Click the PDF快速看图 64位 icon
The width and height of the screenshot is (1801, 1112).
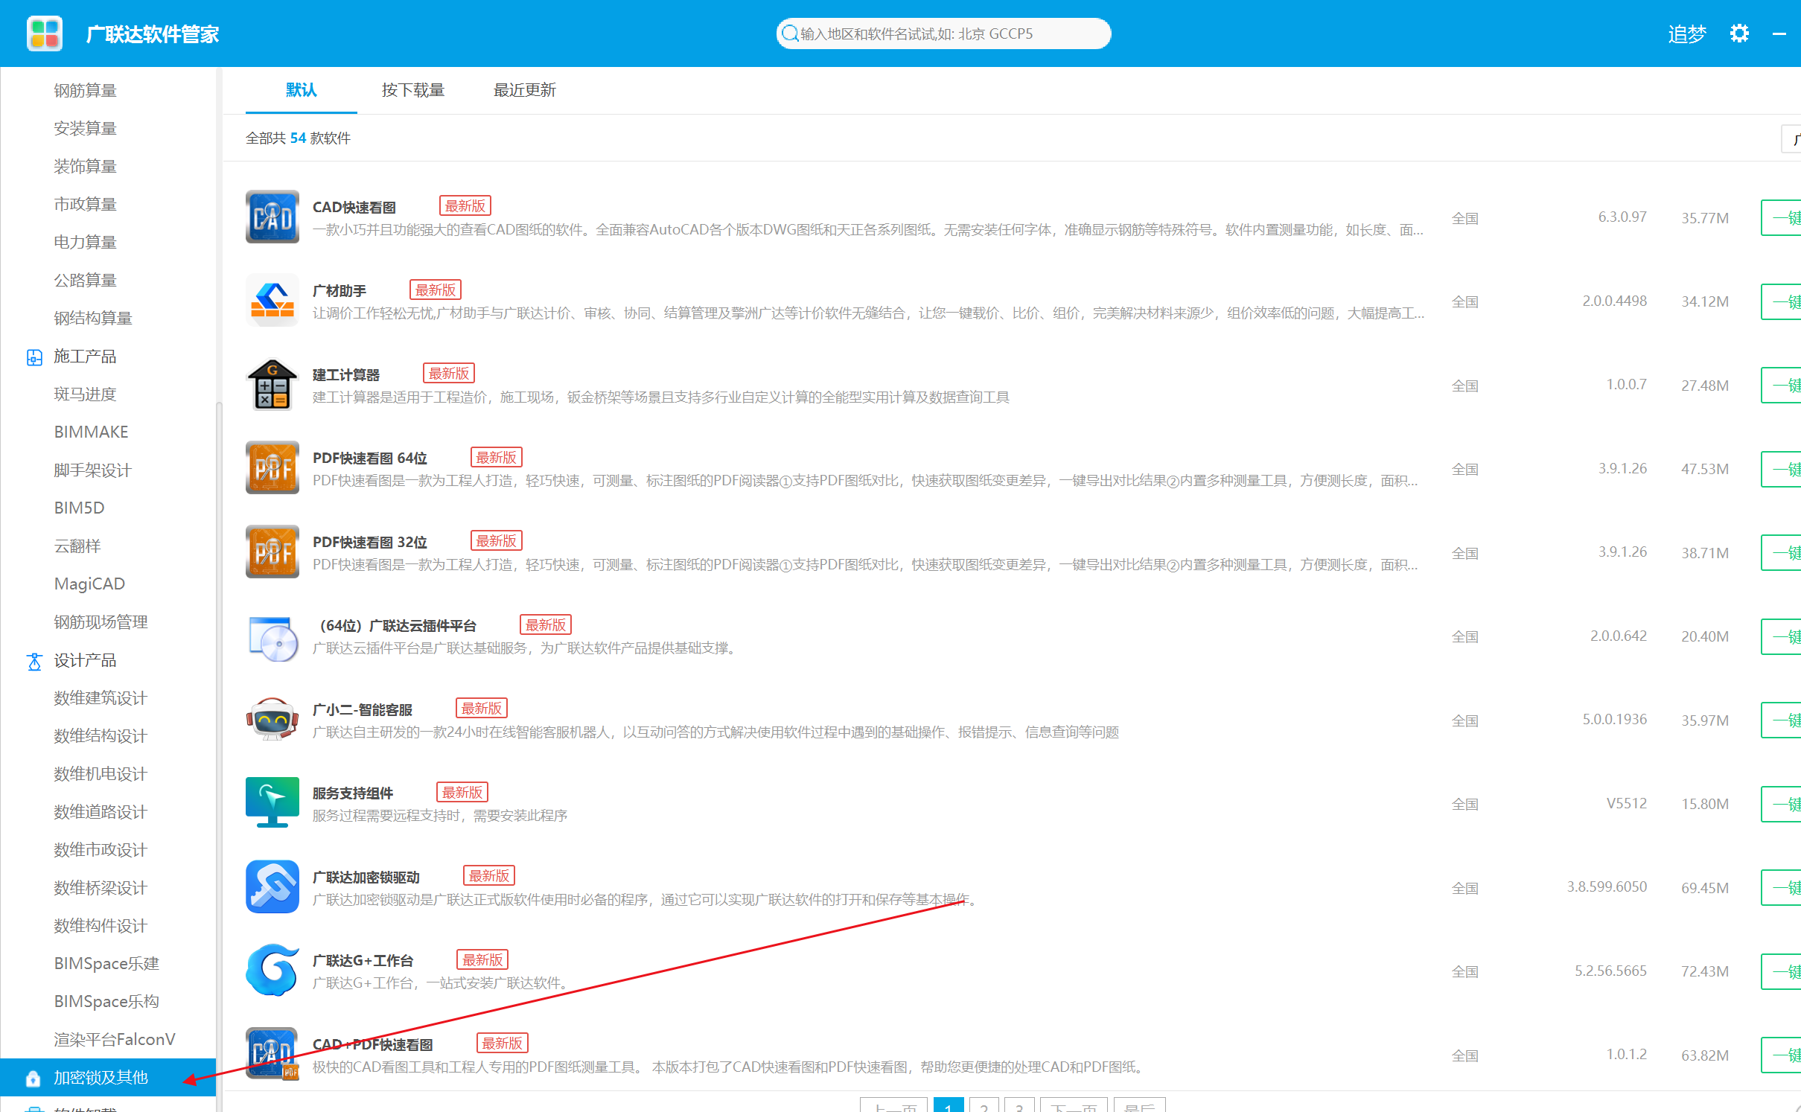pyautogui.click(x=272, y=468)
